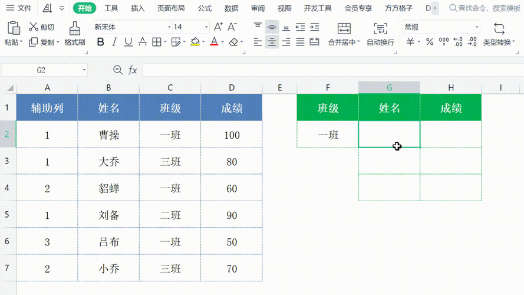Screen dimensions: 524x295
Task: Click the Merge and Center icon
Action: (344, 29)
